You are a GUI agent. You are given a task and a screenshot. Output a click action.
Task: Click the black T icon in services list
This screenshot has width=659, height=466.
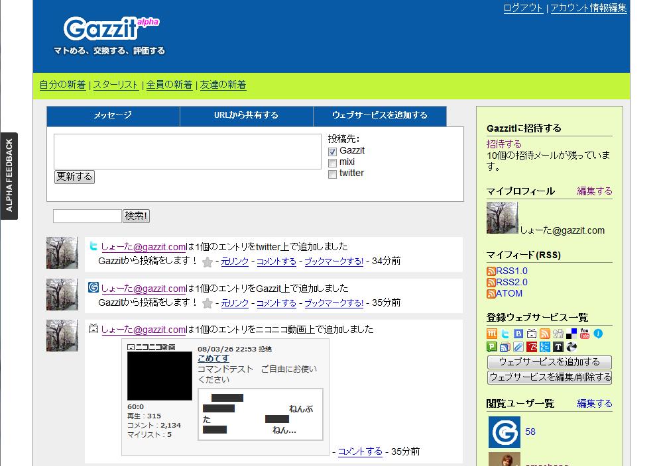click(558, 347)
